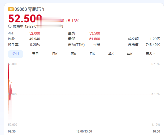Click the 5.13% dashed line label
164x135 pixels.
[156, 94]
